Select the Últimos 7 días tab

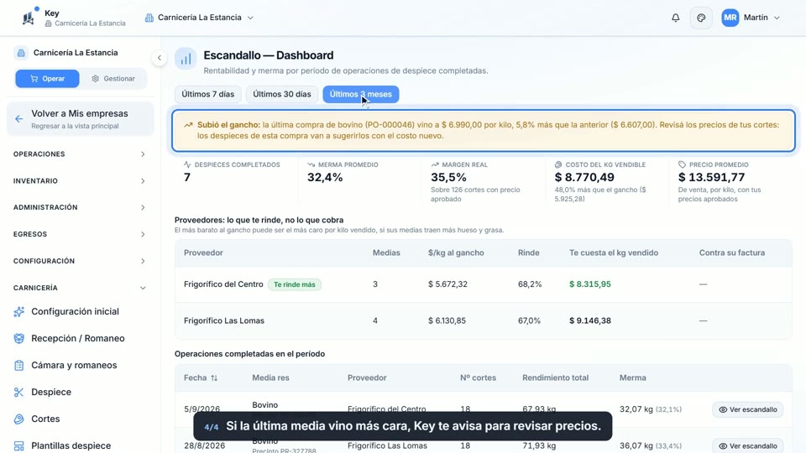point(207,95)
